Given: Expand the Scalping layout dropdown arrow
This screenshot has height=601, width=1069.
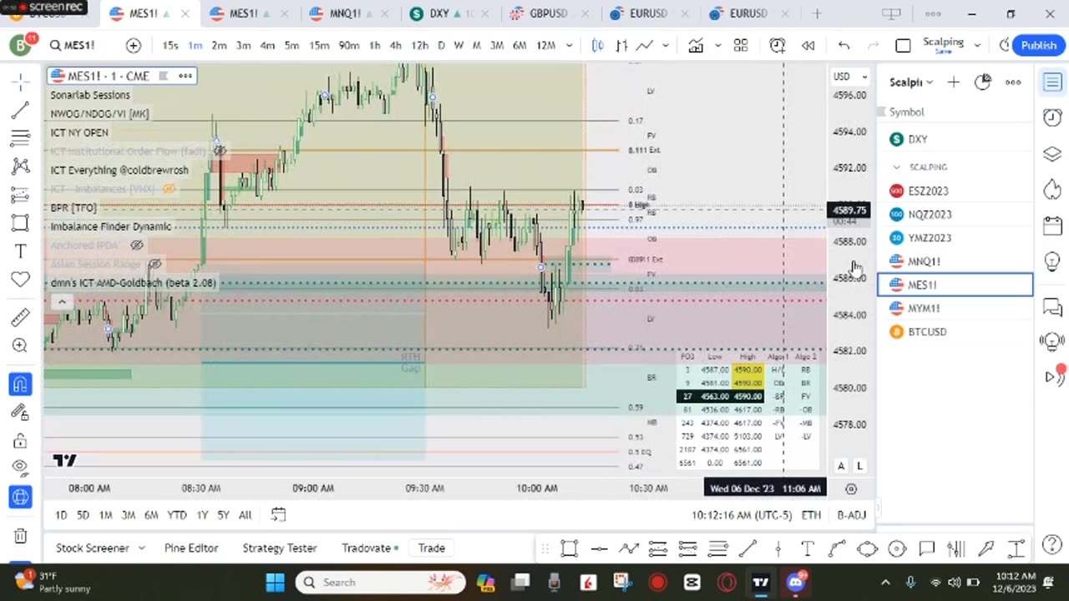Looking at the screenshot, I should 976,45.
